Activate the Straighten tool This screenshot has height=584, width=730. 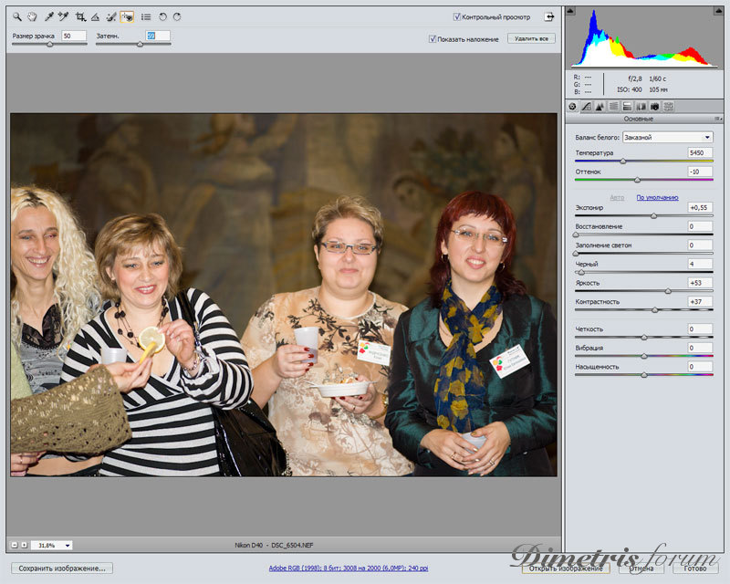tap(95, 16)
